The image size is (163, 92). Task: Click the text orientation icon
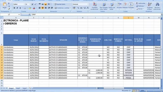[49, 4]
